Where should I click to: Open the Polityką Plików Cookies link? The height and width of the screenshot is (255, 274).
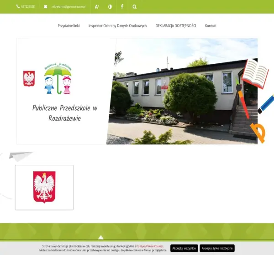tap(150, 246)
